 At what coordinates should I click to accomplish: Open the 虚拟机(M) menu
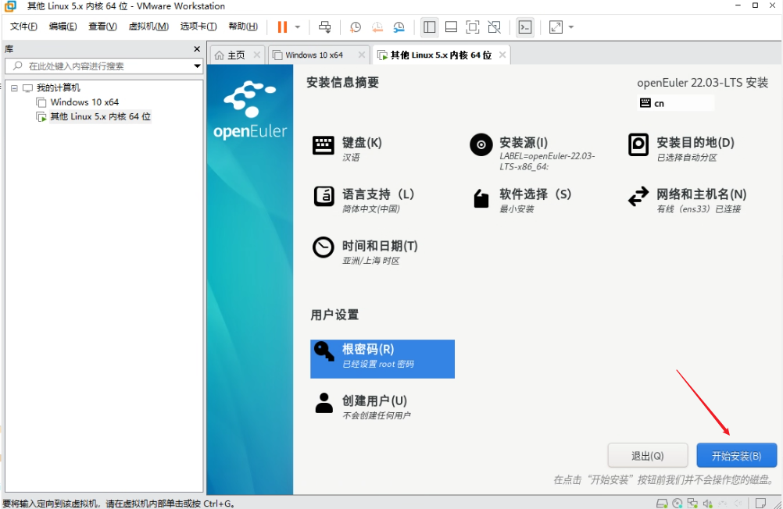pos(148,27)
